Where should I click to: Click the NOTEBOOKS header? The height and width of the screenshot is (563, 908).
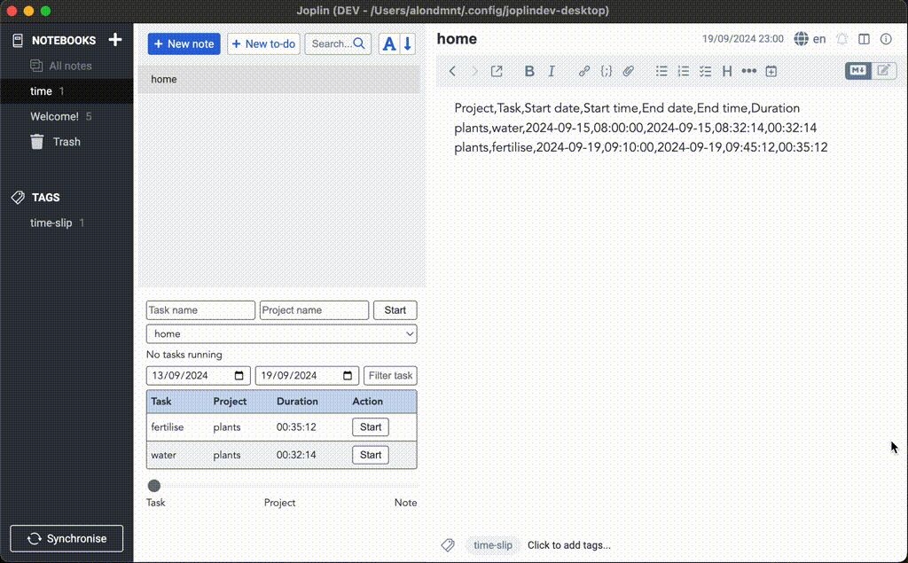(64, 40)
